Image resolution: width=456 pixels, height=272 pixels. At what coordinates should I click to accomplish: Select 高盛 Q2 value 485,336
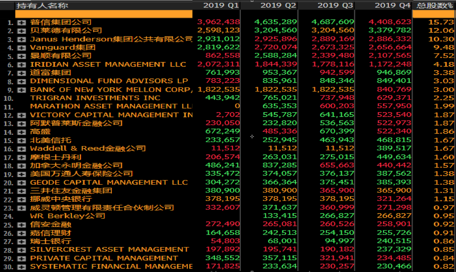coord(280,132)
